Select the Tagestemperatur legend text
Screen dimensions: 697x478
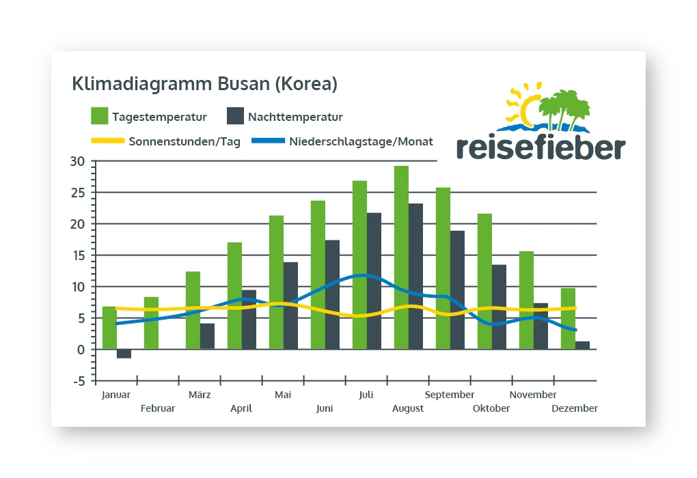[159, 117]
